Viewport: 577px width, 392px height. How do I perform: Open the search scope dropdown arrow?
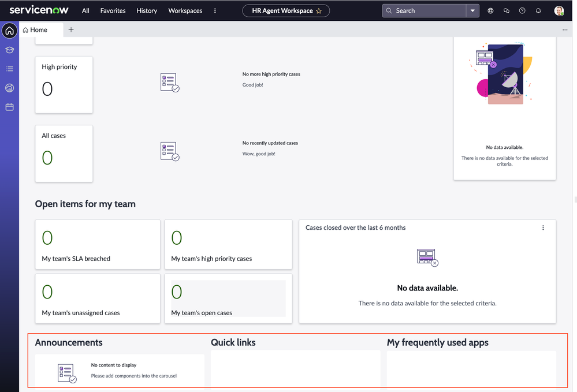pyautogui.click(x=472, y=10)
